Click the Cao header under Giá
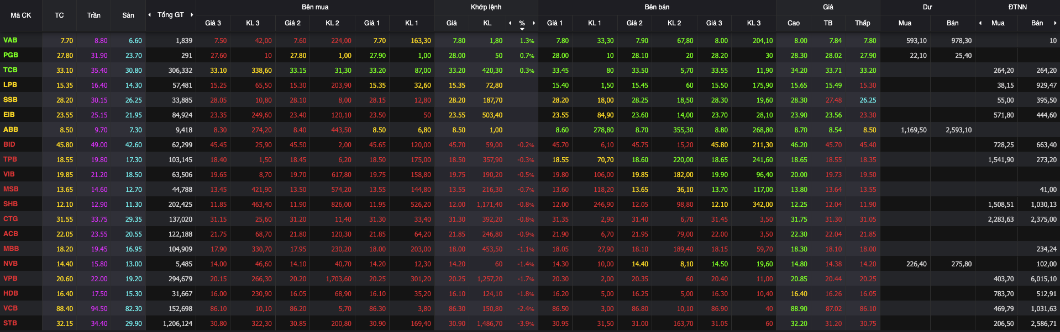 [x=794, y=23]
